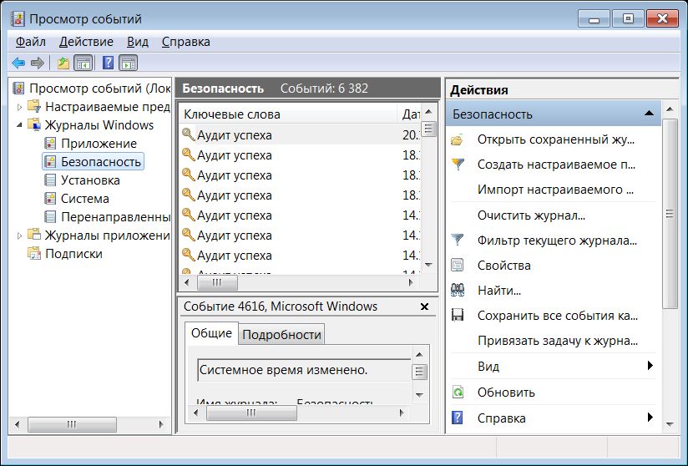
Task: Click Очистить журнал action
Action: (x=531, y=215)
